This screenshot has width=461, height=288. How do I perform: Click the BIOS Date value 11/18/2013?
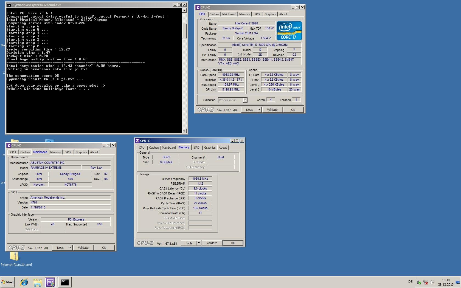[70, 207]
